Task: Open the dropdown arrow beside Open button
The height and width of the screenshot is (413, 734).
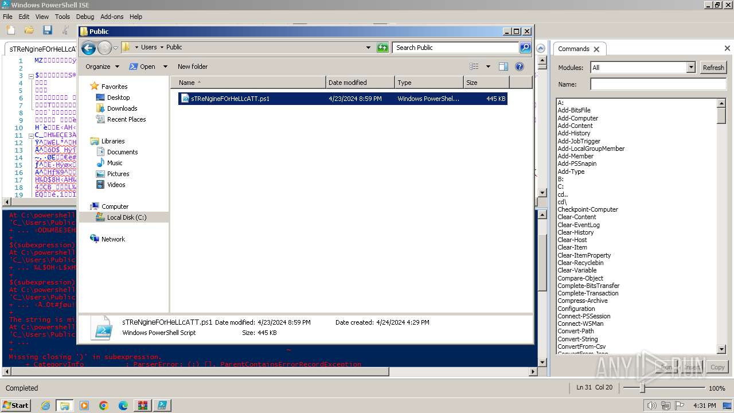Action: point(165,67)
